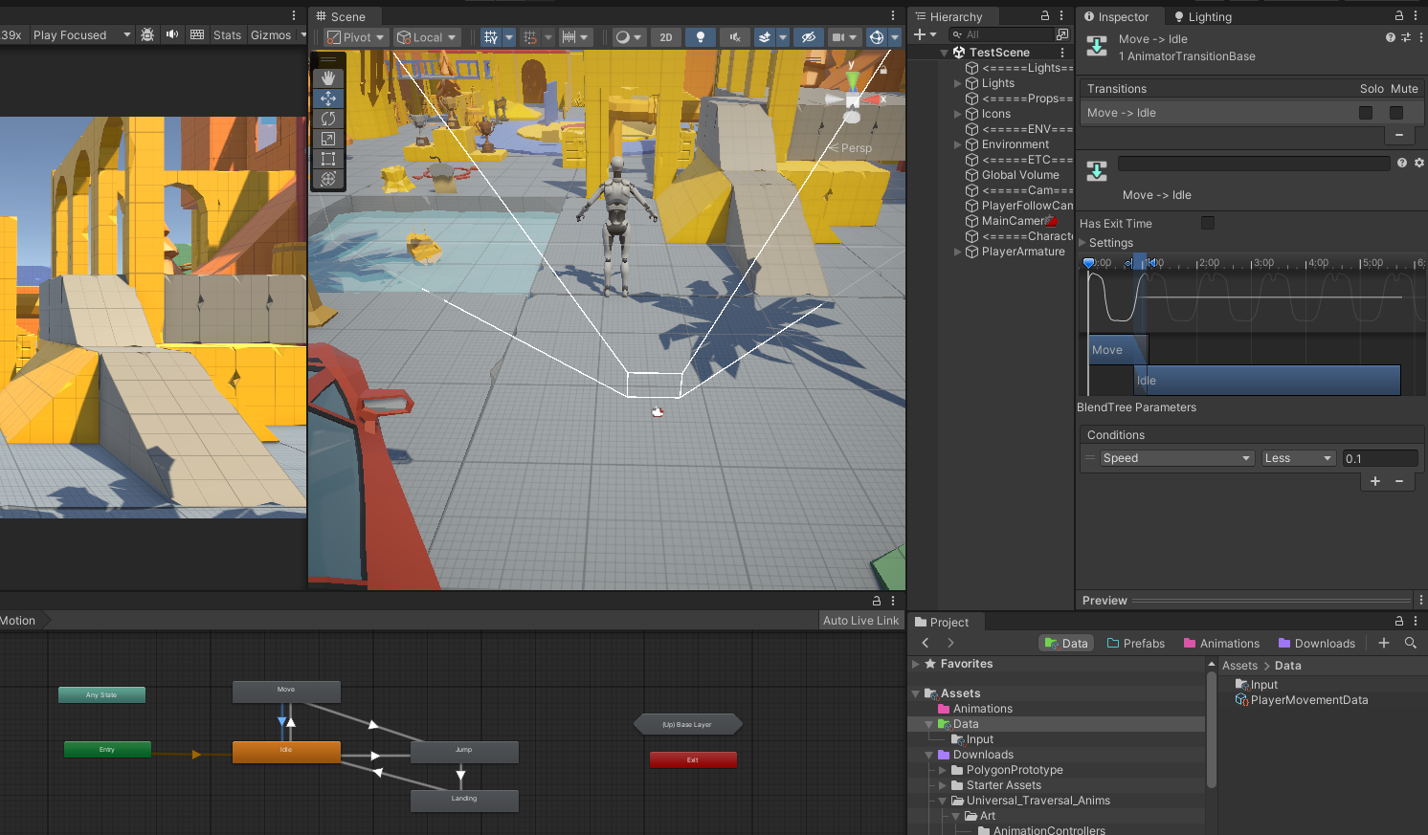Toggle Scene audio mute icon
1428x835 pixels.
[734, 37]
